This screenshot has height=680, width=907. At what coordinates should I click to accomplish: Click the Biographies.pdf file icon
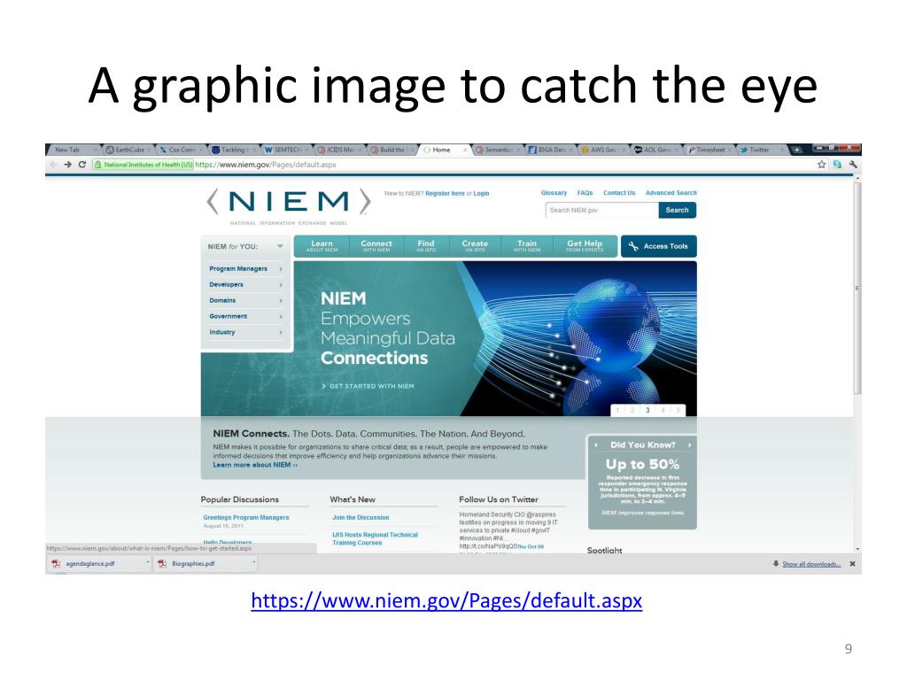pos(163,564)
